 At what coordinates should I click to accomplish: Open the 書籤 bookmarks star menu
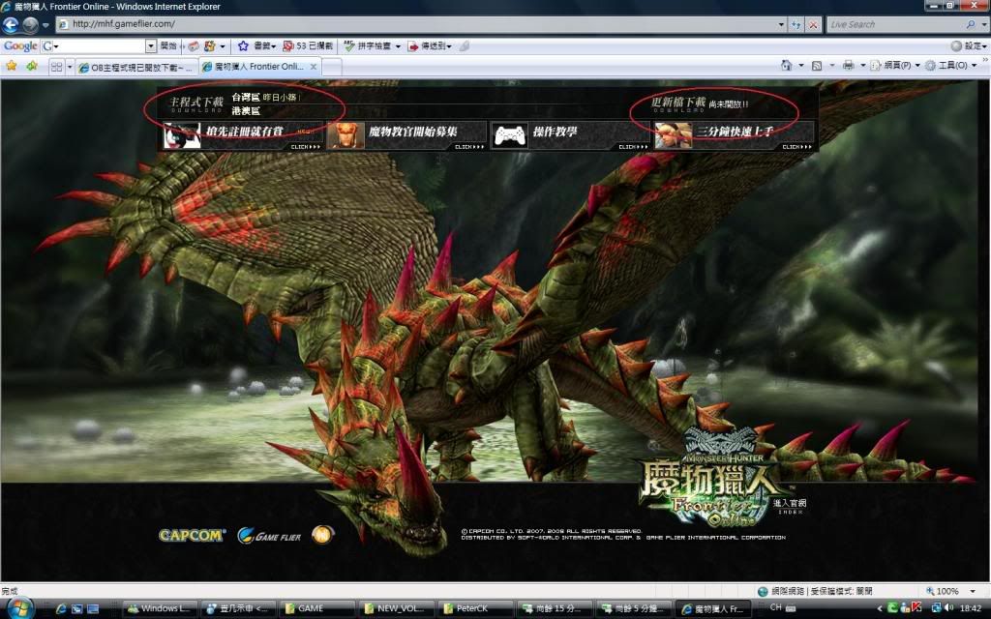(x=256, y=46)
